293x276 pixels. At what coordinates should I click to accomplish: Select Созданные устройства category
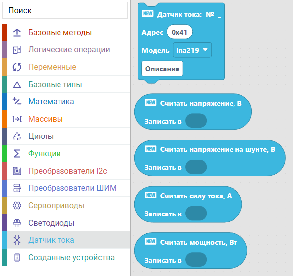pyautogui.click(x=66, y=257)
